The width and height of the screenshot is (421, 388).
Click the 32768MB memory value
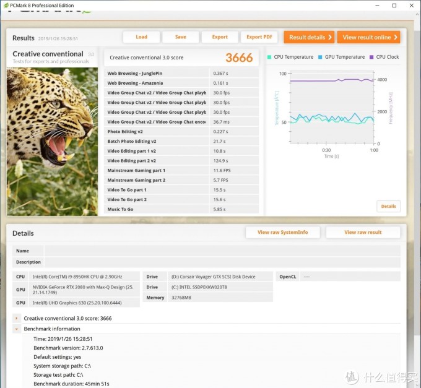(181, 298)
